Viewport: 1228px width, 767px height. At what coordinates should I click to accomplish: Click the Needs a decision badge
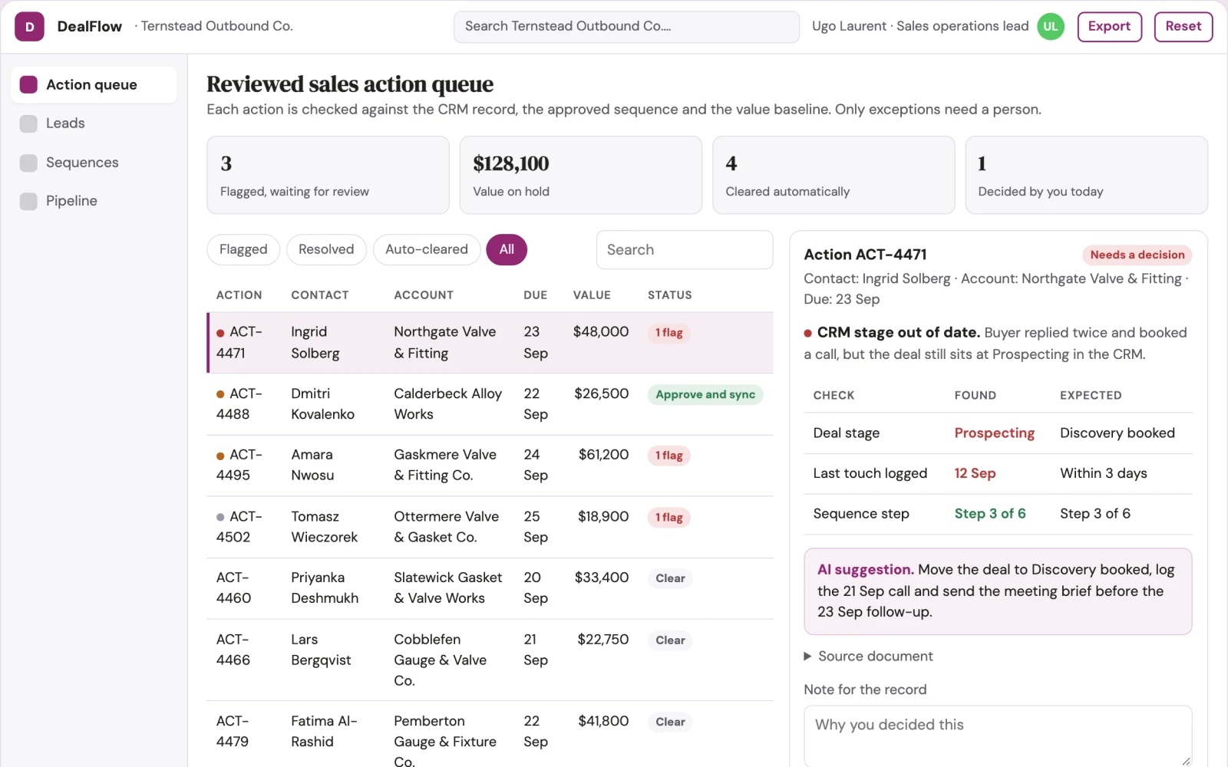[x=1137, y=255]
